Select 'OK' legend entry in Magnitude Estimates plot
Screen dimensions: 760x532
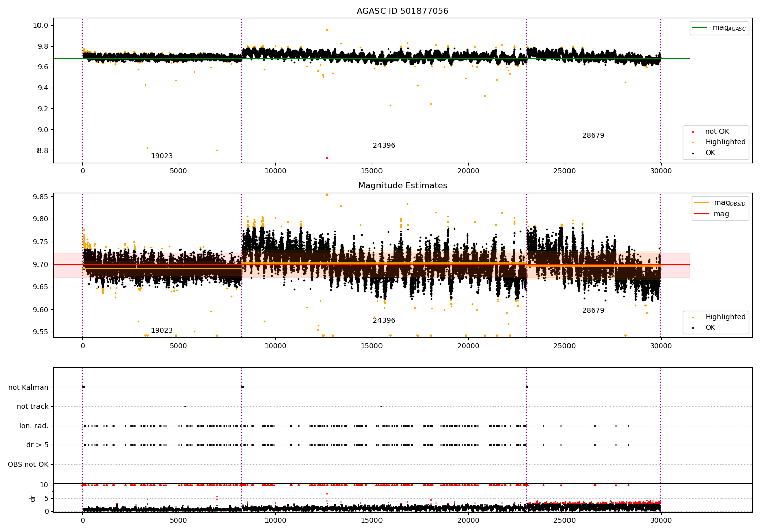710,328
